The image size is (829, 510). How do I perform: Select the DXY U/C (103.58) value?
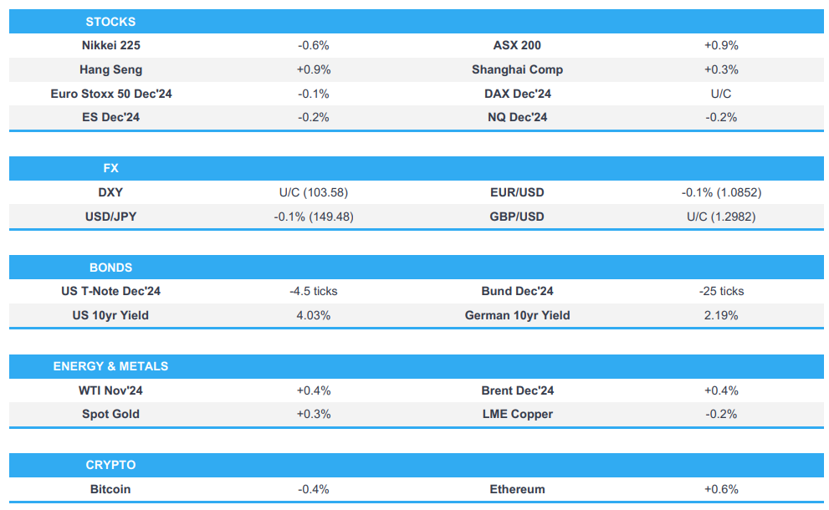click(x=314, y=192)
